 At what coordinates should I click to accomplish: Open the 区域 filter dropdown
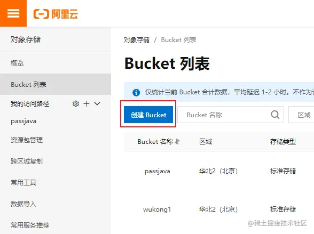[x=301, y=115]
